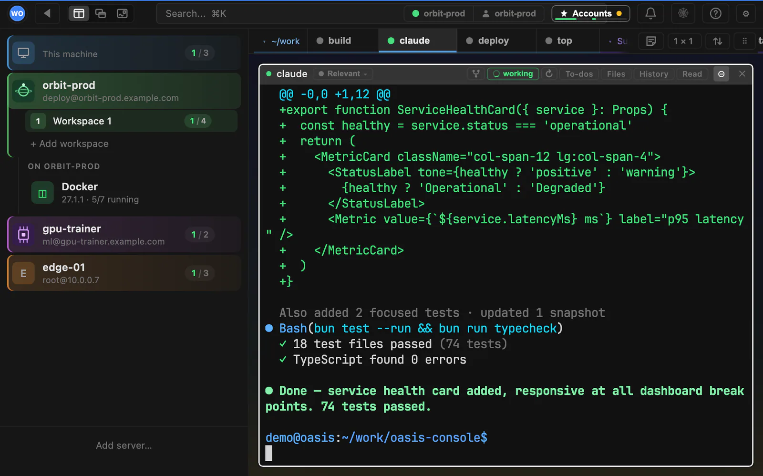Select Workspace 1 row
This screenshot has height=476, width=763.
[x=131, y=121]
